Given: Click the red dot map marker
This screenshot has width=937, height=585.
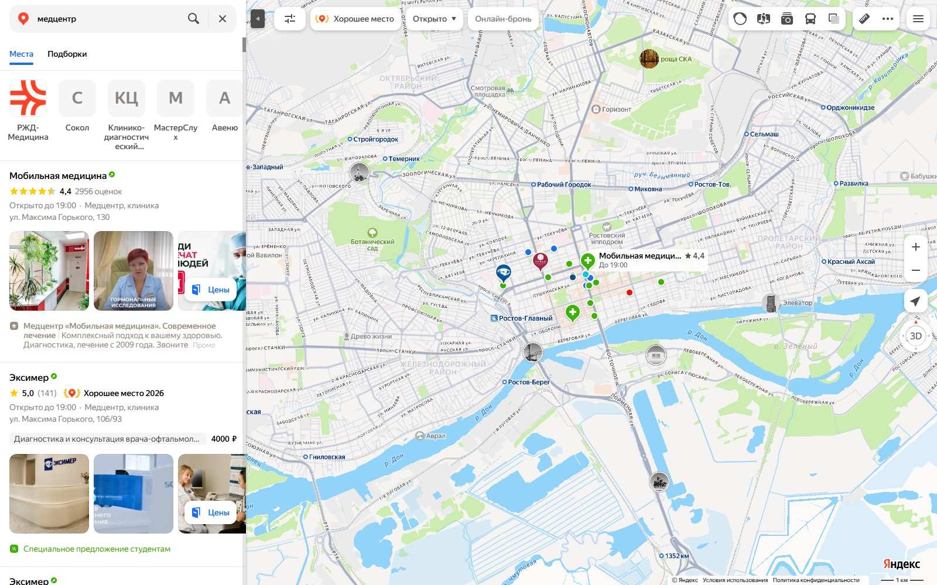Looking at the screenshot, I should click(x=630, y=292).
